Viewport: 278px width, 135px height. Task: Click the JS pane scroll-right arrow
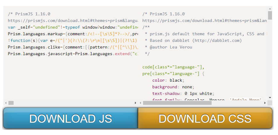tap(136, 103)
